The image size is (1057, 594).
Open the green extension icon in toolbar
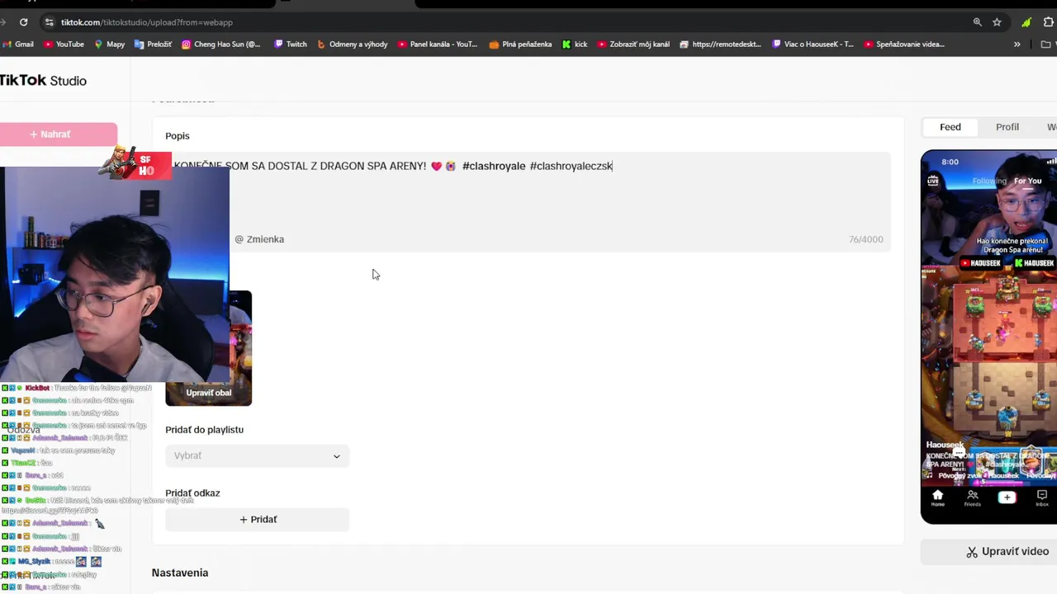(1026, 22)
